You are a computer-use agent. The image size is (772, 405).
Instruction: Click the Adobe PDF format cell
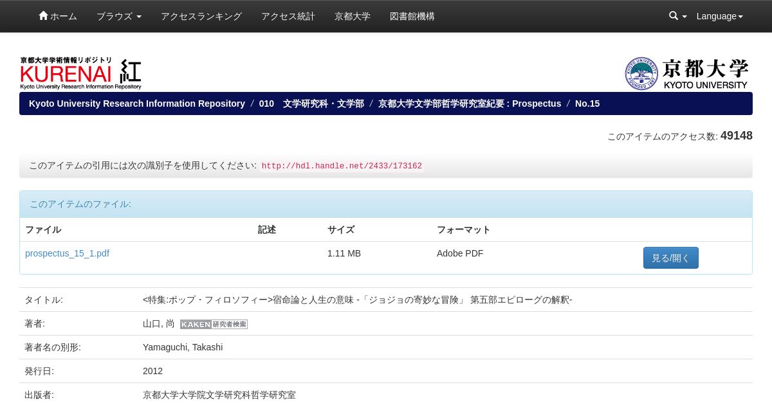point(460,253)
